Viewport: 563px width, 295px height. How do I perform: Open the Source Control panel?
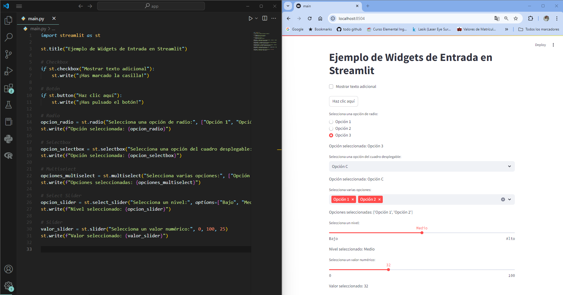[x=9, y=54]
